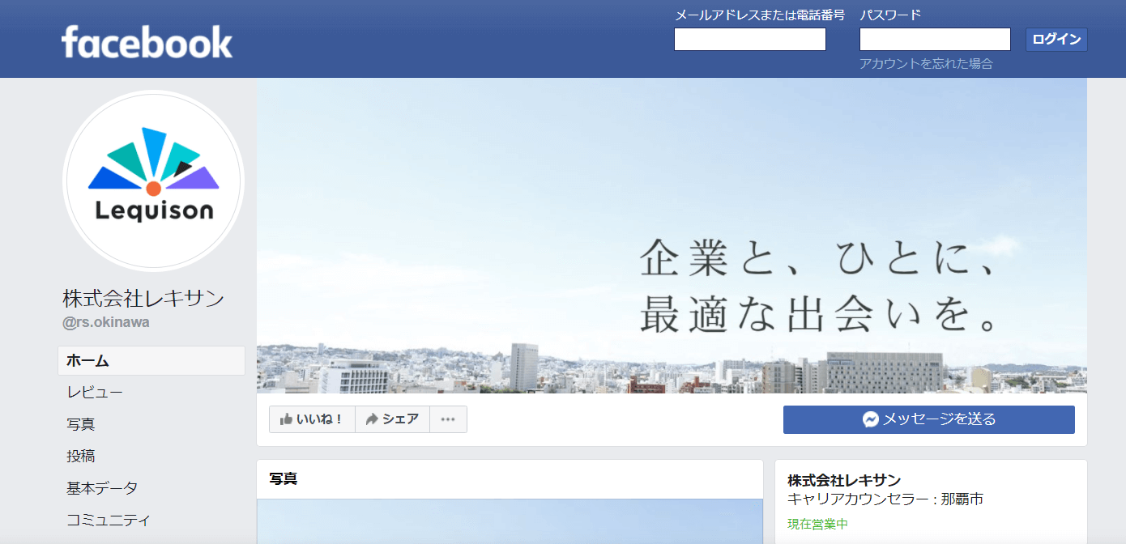Click the 写真 section header in main column
The image size is (1126, 544).
(284, 479)
